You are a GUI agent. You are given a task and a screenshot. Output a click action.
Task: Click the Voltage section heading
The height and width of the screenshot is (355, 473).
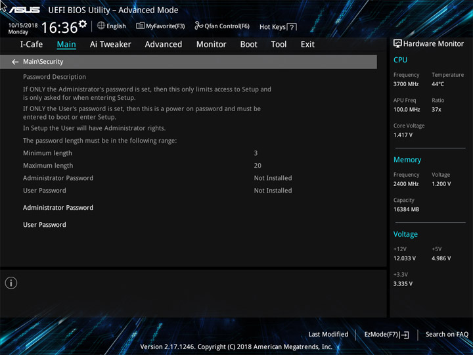click(x=405, y=234)
